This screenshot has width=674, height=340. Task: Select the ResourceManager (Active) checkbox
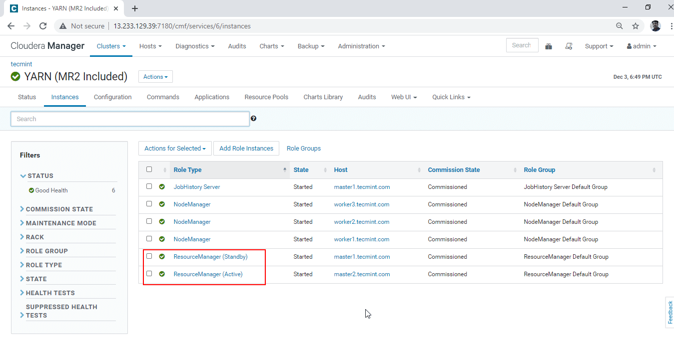(149, 274)
